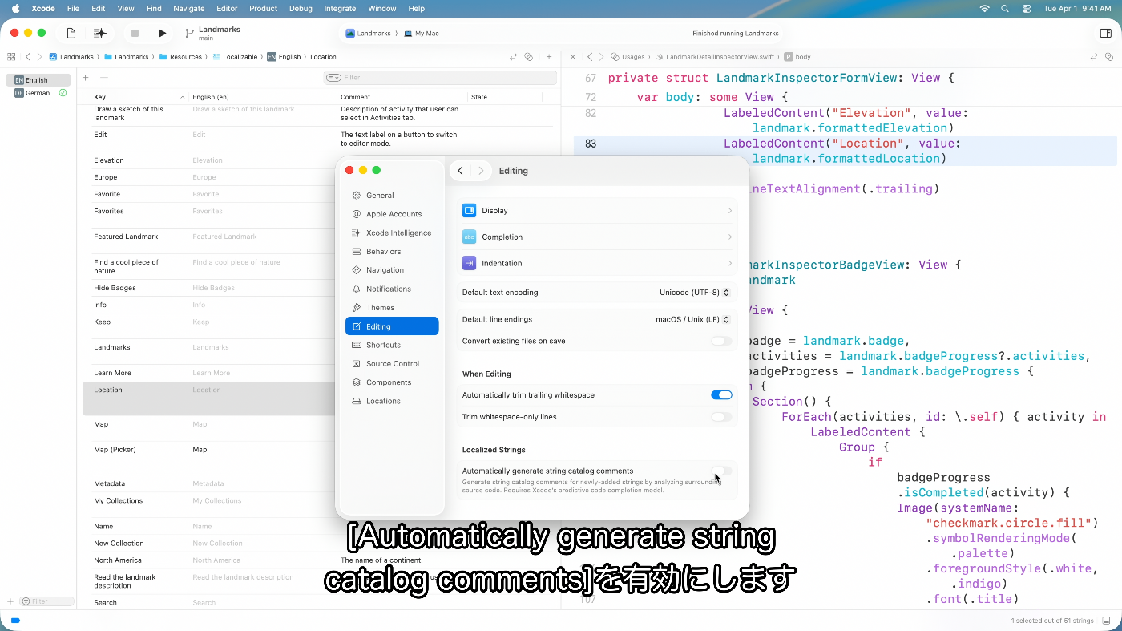The height and width of the screenshot is (631, 1122).
Task: Choose My Mac run destination
Action: click(422, 34)
